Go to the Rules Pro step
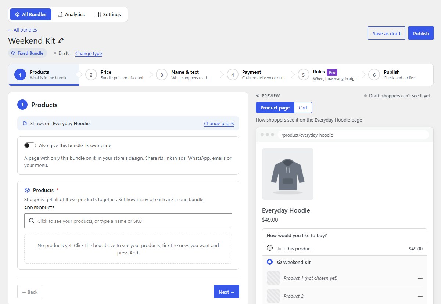The image size is (441, 304). click(327, 75)
